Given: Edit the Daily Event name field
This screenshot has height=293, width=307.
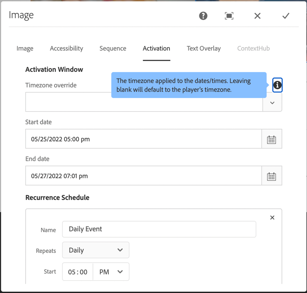Looking at the screenshot, I should click(159, 229).
